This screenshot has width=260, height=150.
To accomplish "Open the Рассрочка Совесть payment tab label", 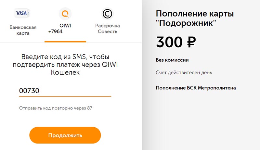I will click(108, 29).
